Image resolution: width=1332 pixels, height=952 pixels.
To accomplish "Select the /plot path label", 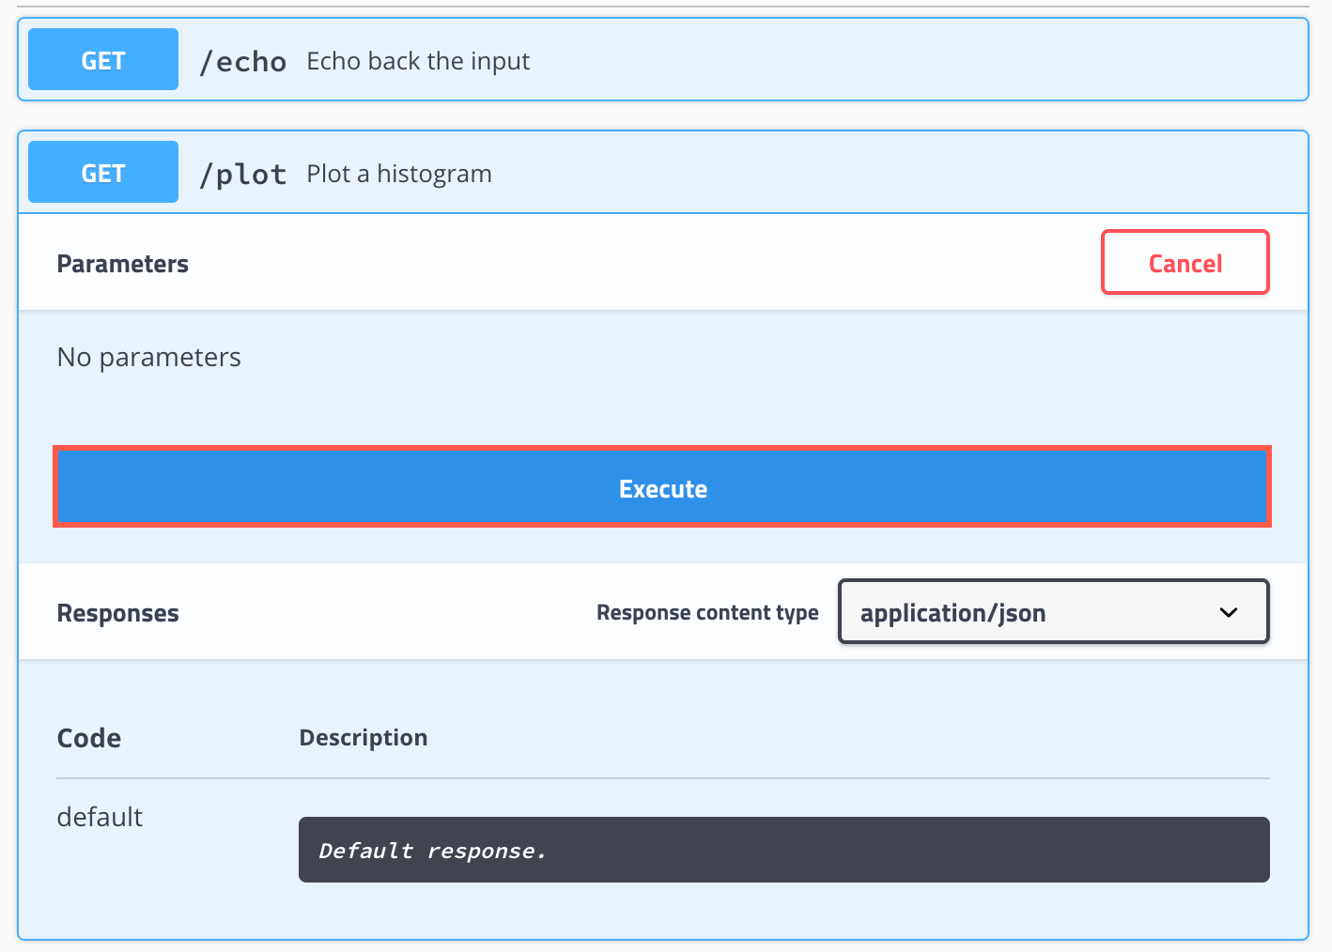I will pyautogui.click(x=242, y=173).
